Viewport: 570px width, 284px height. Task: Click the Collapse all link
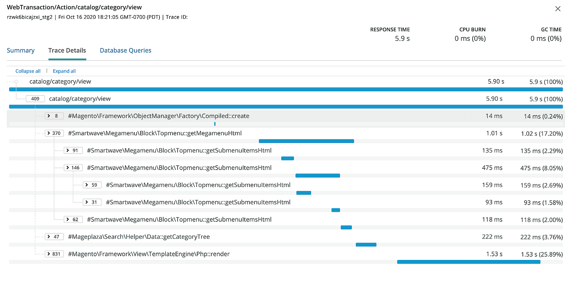28,71
